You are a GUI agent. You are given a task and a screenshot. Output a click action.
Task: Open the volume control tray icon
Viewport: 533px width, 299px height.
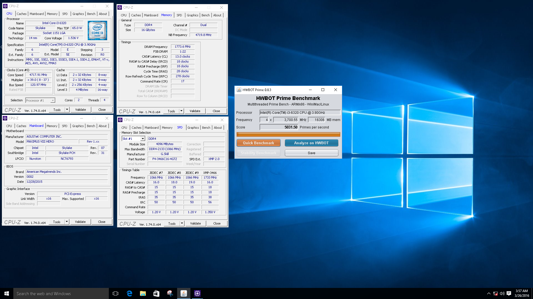502,293
